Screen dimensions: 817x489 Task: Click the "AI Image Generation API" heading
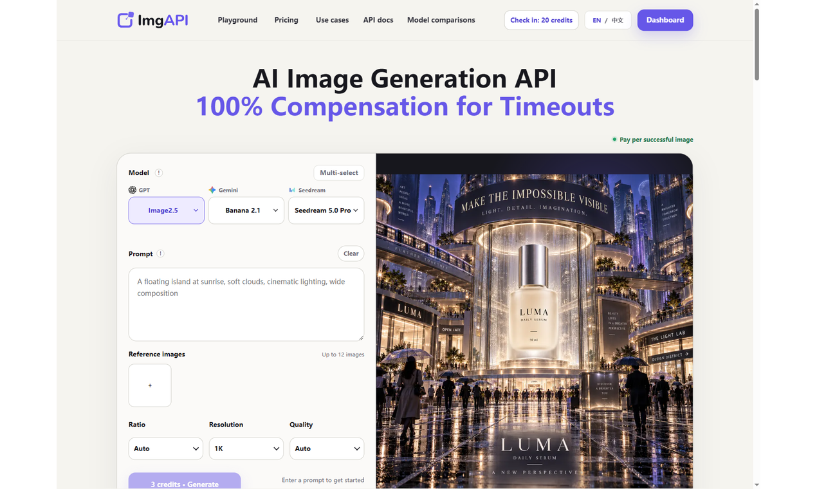coord(405,78)
